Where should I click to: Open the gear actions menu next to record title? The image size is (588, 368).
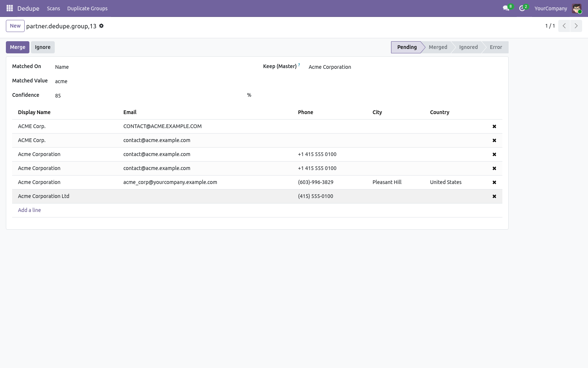tap(101, 26)
